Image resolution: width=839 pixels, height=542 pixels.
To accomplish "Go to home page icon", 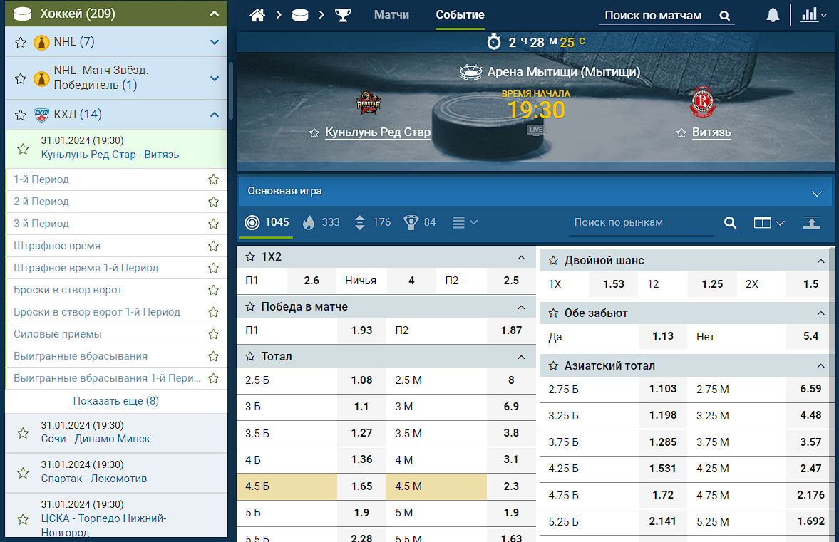I will [x=257, y=15].
